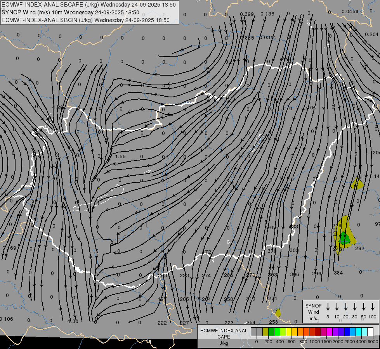Click the 4.26 value on the map
380x349 pixels.
coord(57,107)
